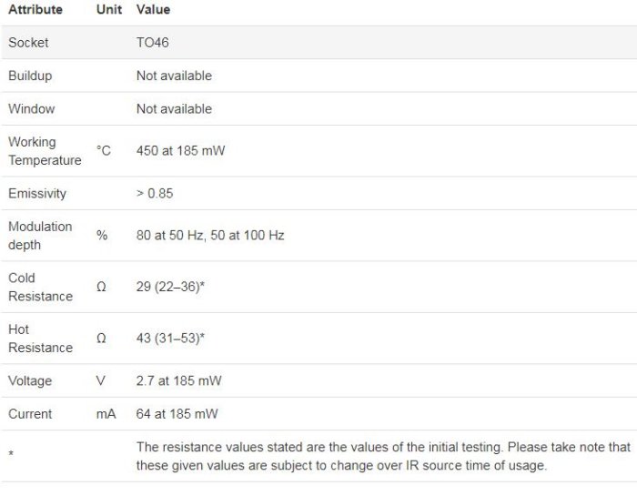Viewport: 637px width, 496px height.
Task: Click the Value column header
Action: (153, 10)
